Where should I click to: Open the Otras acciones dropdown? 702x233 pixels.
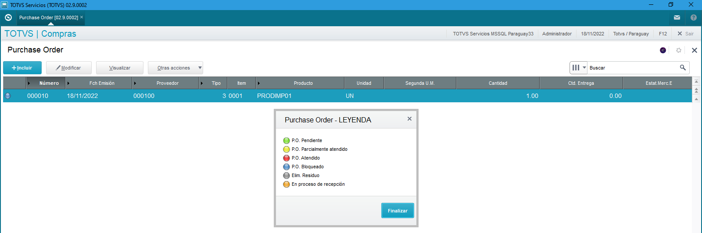click(x=175, y=68)
